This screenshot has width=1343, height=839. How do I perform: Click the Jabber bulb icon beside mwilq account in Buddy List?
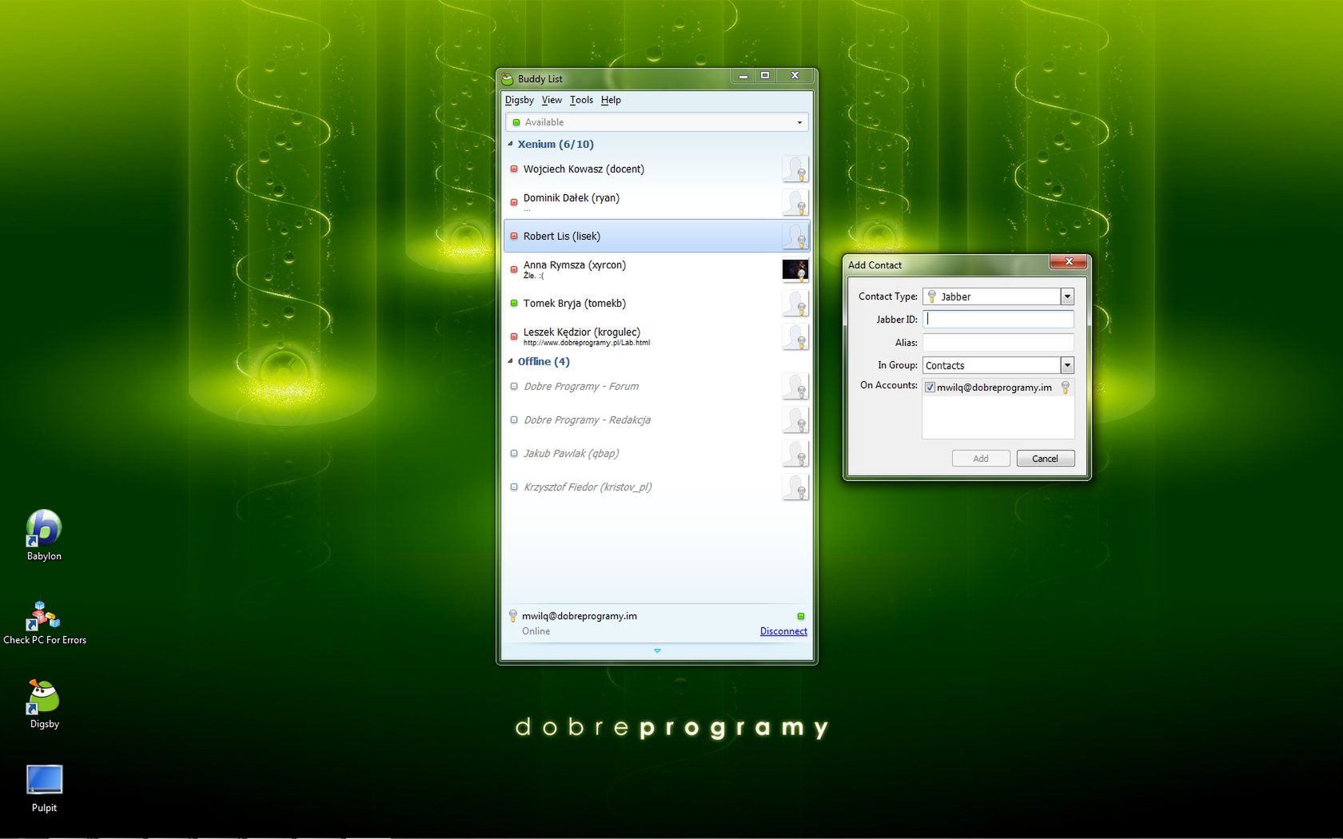513,616
